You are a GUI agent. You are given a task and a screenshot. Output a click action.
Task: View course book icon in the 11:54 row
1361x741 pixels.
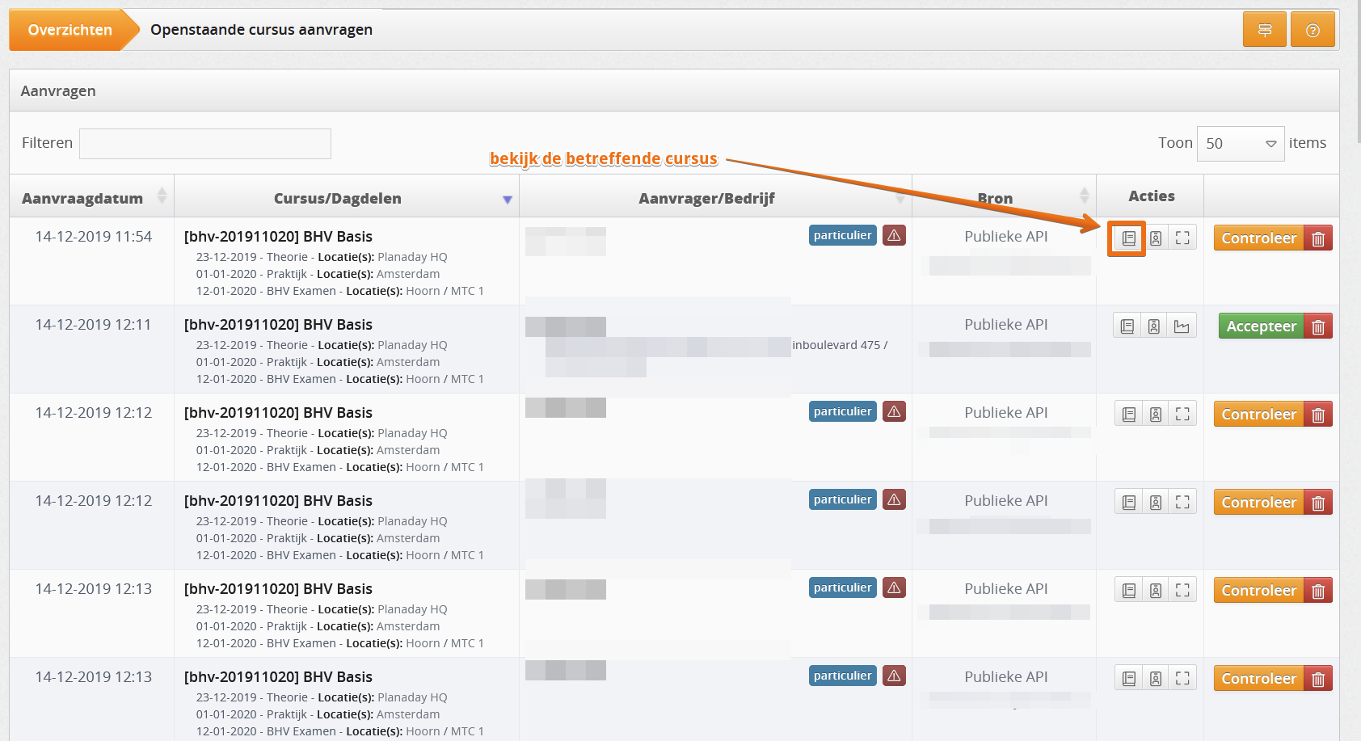pyautogui.click(x=1129, y=238)
